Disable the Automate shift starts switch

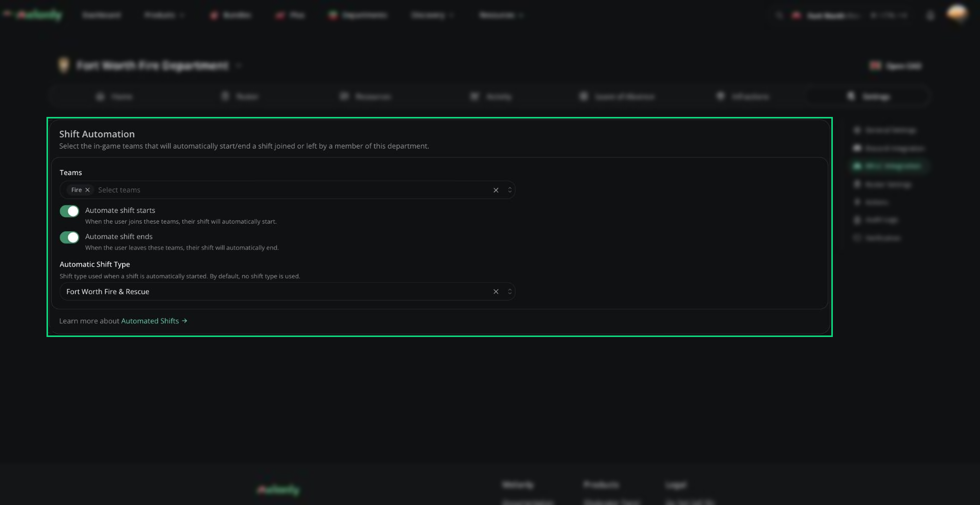point(69,211)
